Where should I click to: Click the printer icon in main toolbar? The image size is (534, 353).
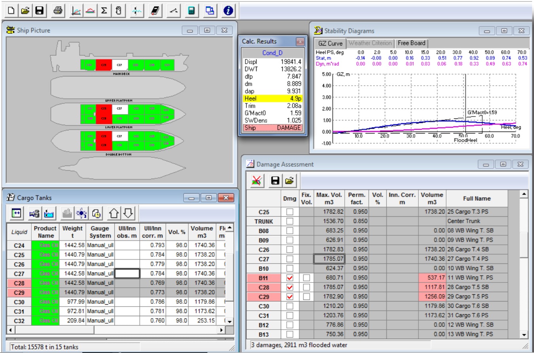click(58, 11)
